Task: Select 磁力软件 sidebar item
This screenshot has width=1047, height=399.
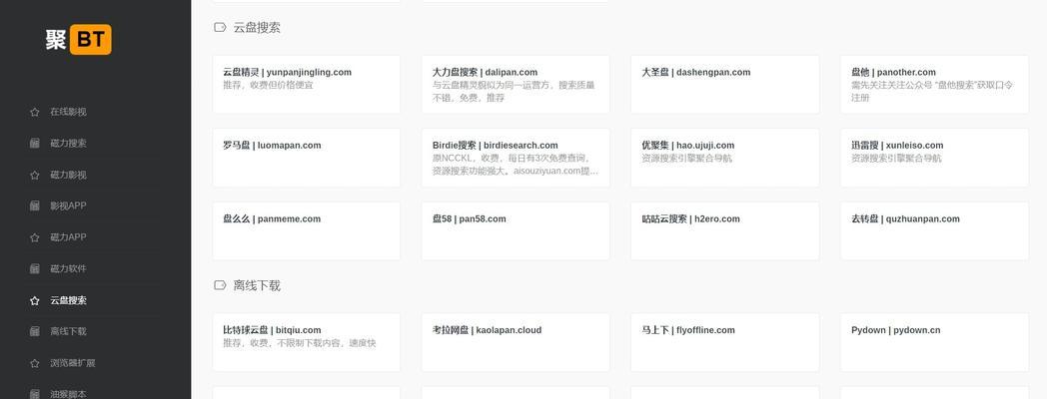Action: pyautogui.click(x=68, y=269)
